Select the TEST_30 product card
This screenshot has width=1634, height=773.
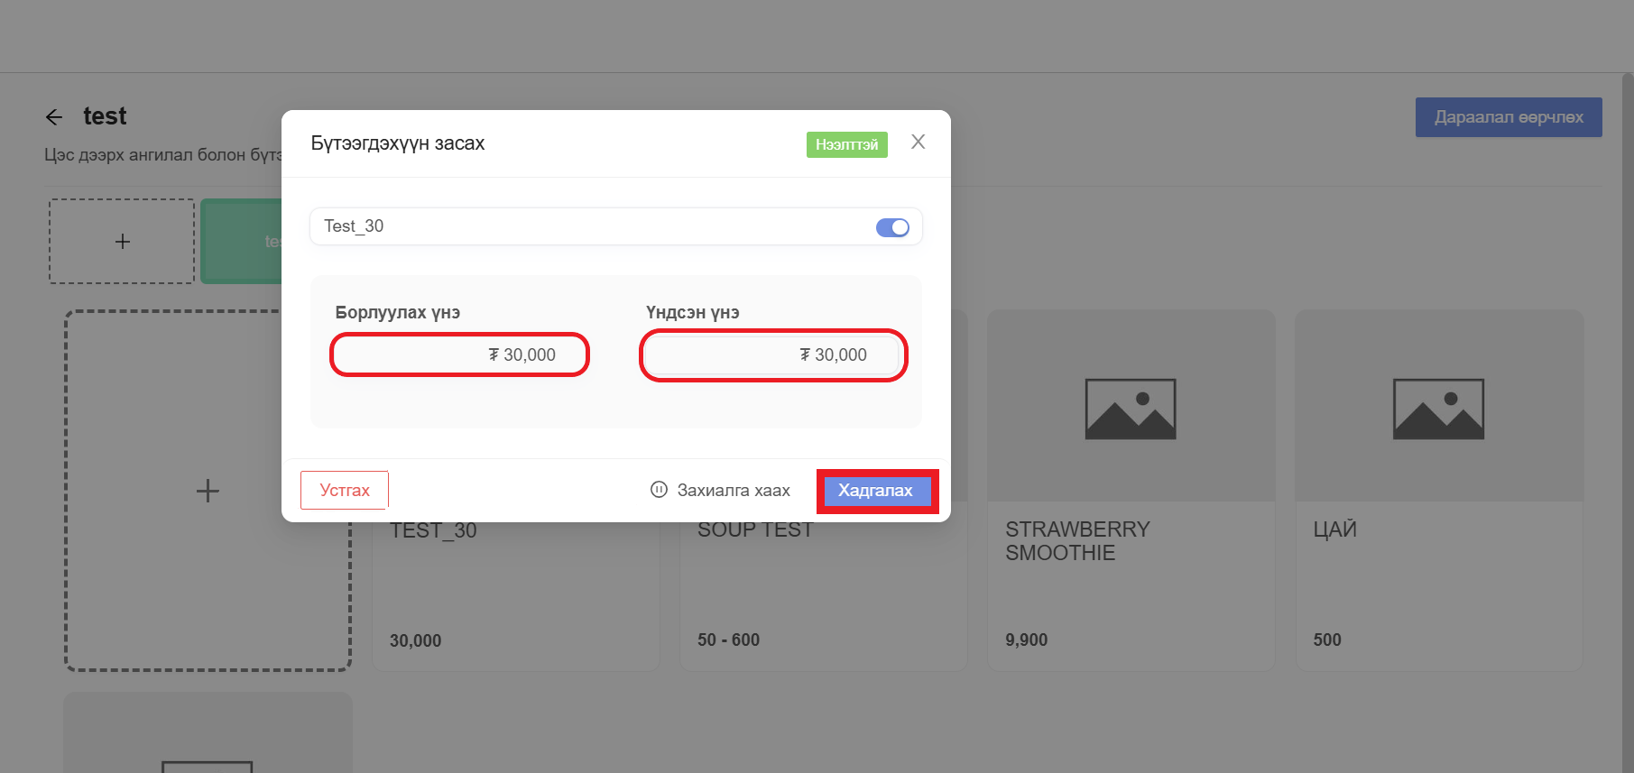tap(514, 595)
